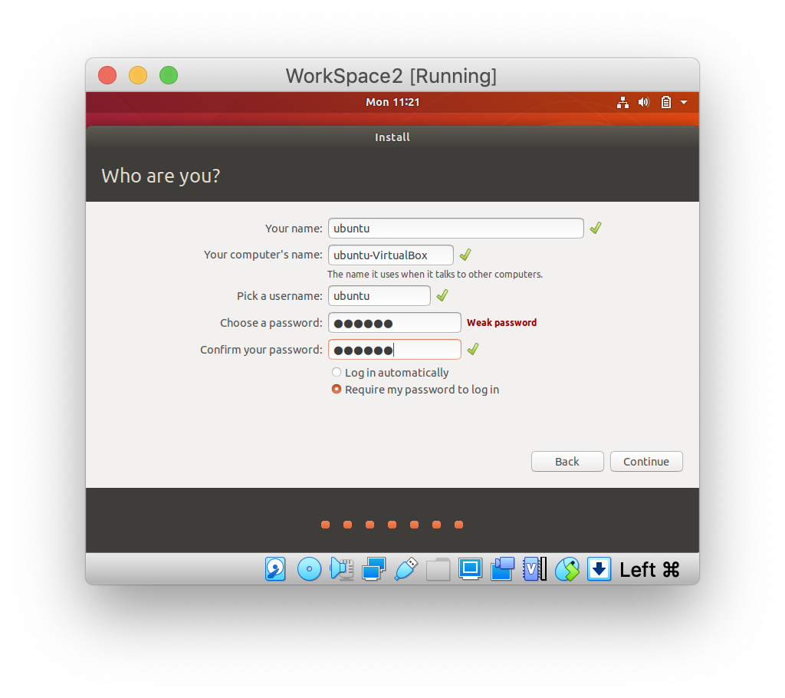Focus the computer's name field

point(390,255)
